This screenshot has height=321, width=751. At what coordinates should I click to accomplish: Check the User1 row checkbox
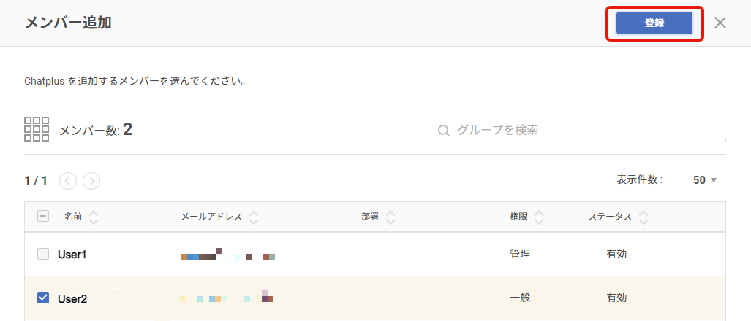(43, 254)
